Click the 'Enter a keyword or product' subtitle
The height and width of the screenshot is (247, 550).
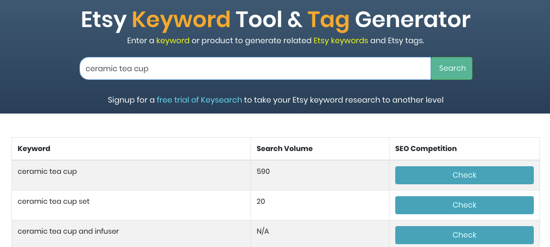[x=276, y=40]
